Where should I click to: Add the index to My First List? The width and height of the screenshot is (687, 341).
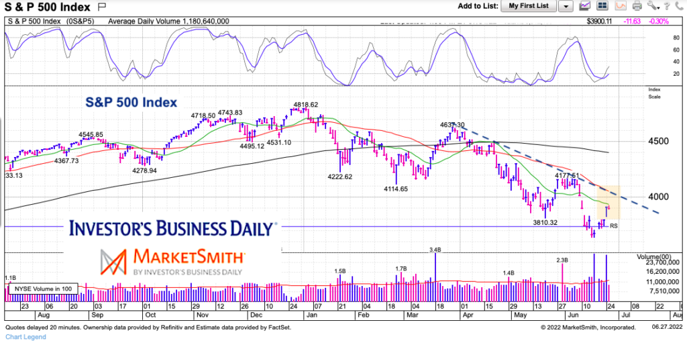[529, 5]
